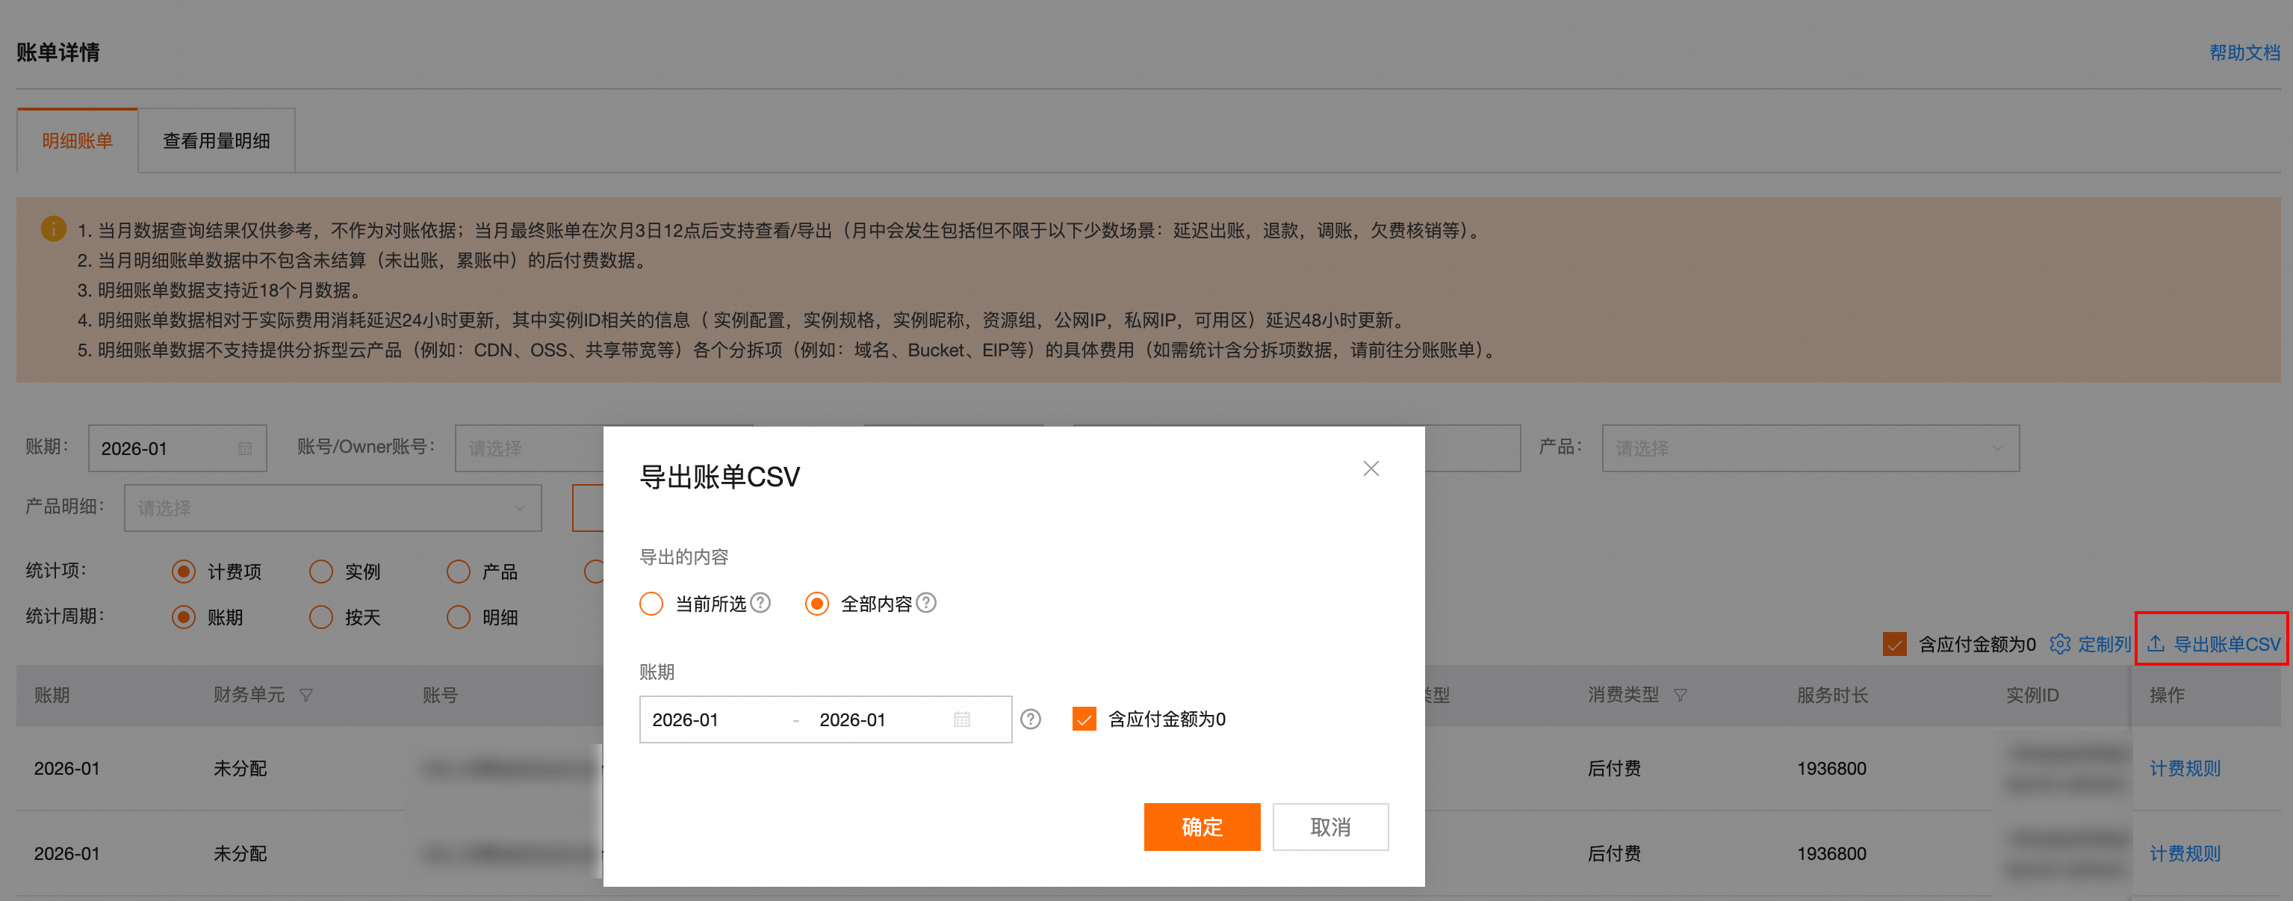Expand the 产品 dropdown

(x=1810, y=448)
